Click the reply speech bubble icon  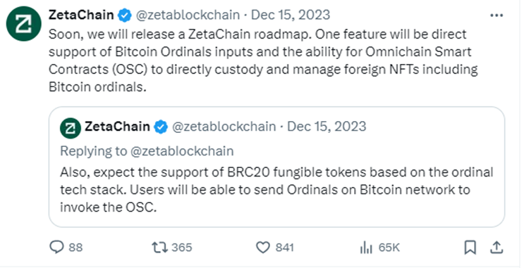56,248
